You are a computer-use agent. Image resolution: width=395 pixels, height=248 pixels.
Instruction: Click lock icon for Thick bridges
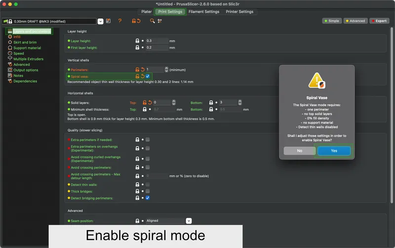pos(137,191)
